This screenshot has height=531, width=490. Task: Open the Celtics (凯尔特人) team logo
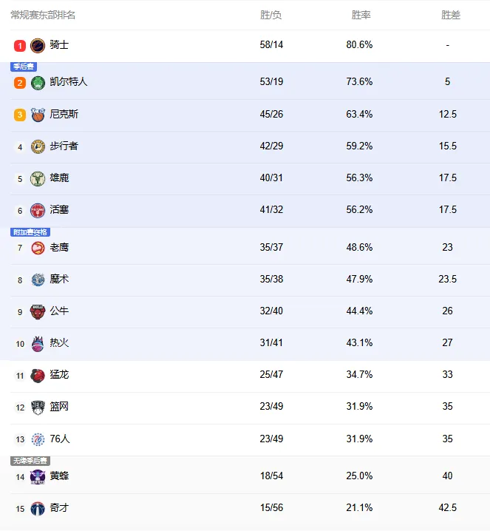pos(38,83)
